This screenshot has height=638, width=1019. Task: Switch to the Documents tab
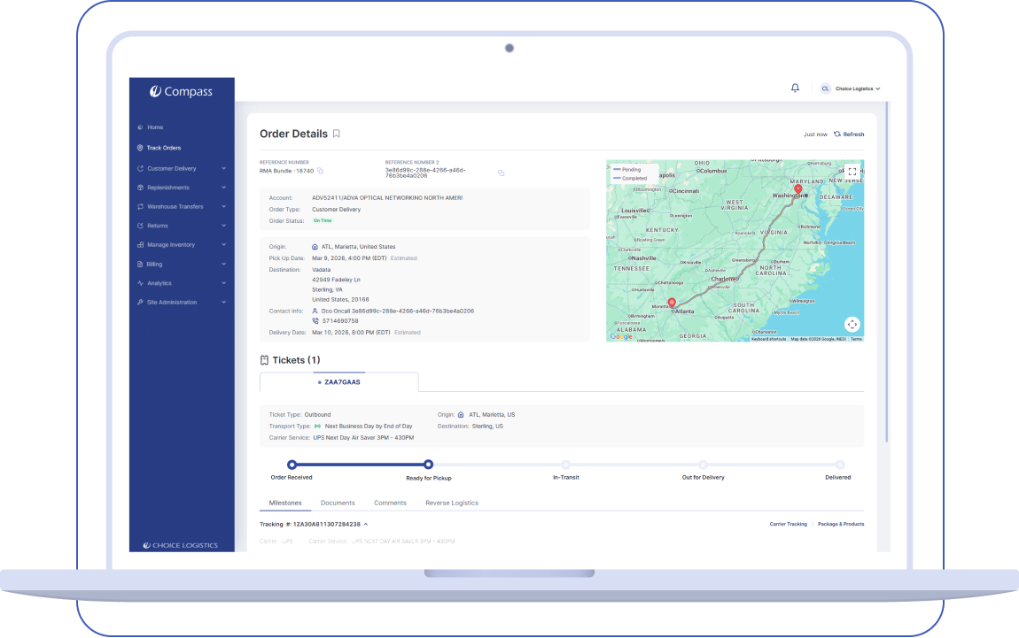(338, 503)
